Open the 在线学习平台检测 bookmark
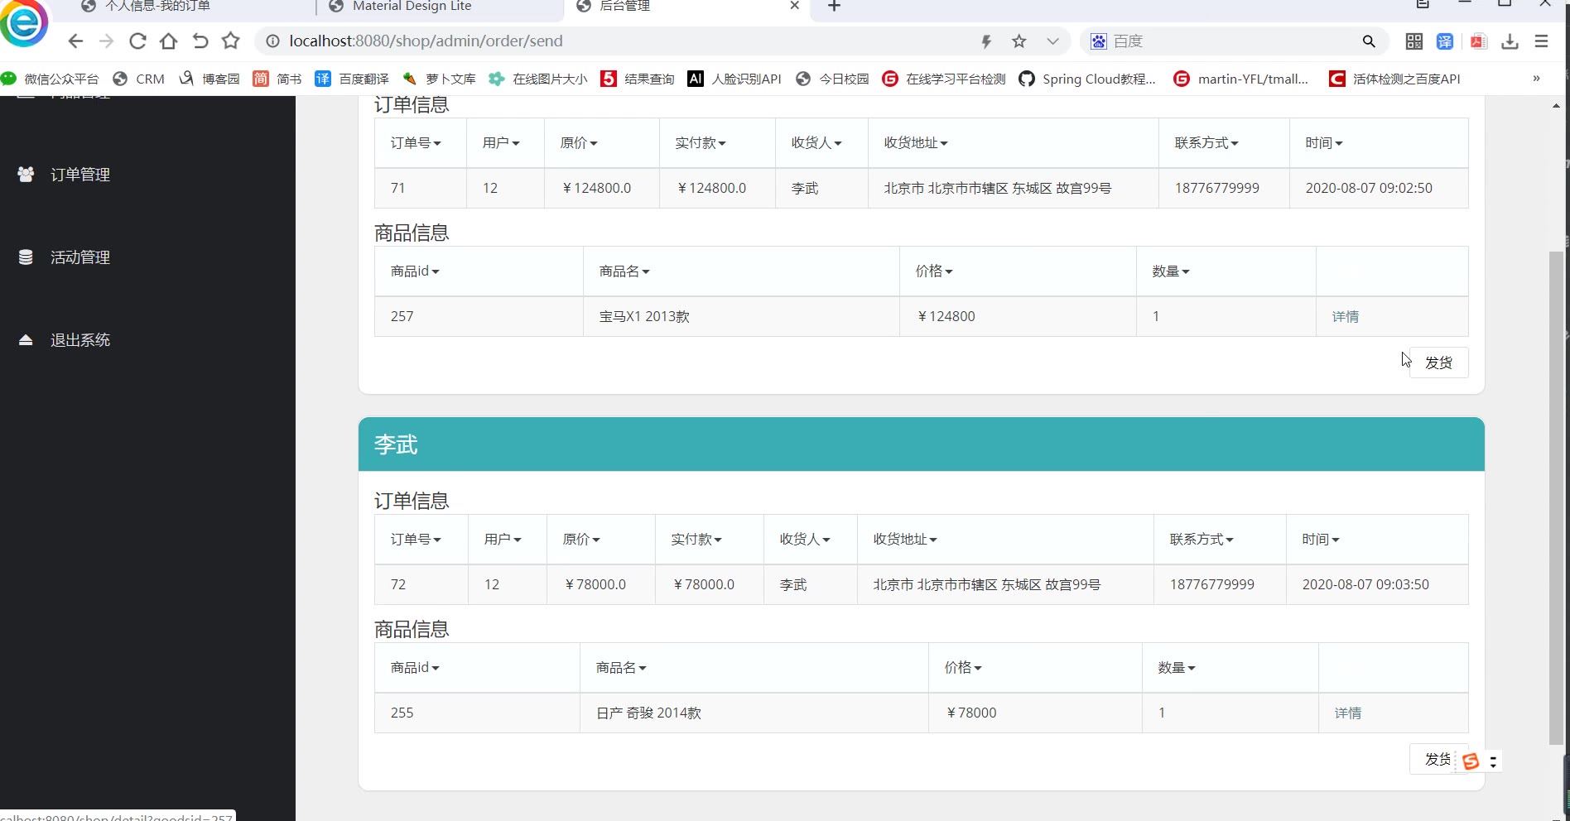 [944, 79]
